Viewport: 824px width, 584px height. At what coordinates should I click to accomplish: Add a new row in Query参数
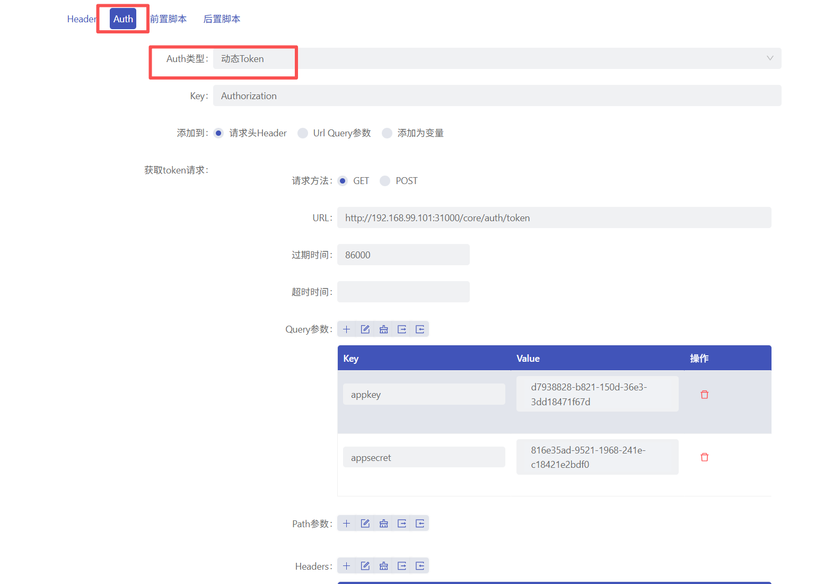[346, 329]
